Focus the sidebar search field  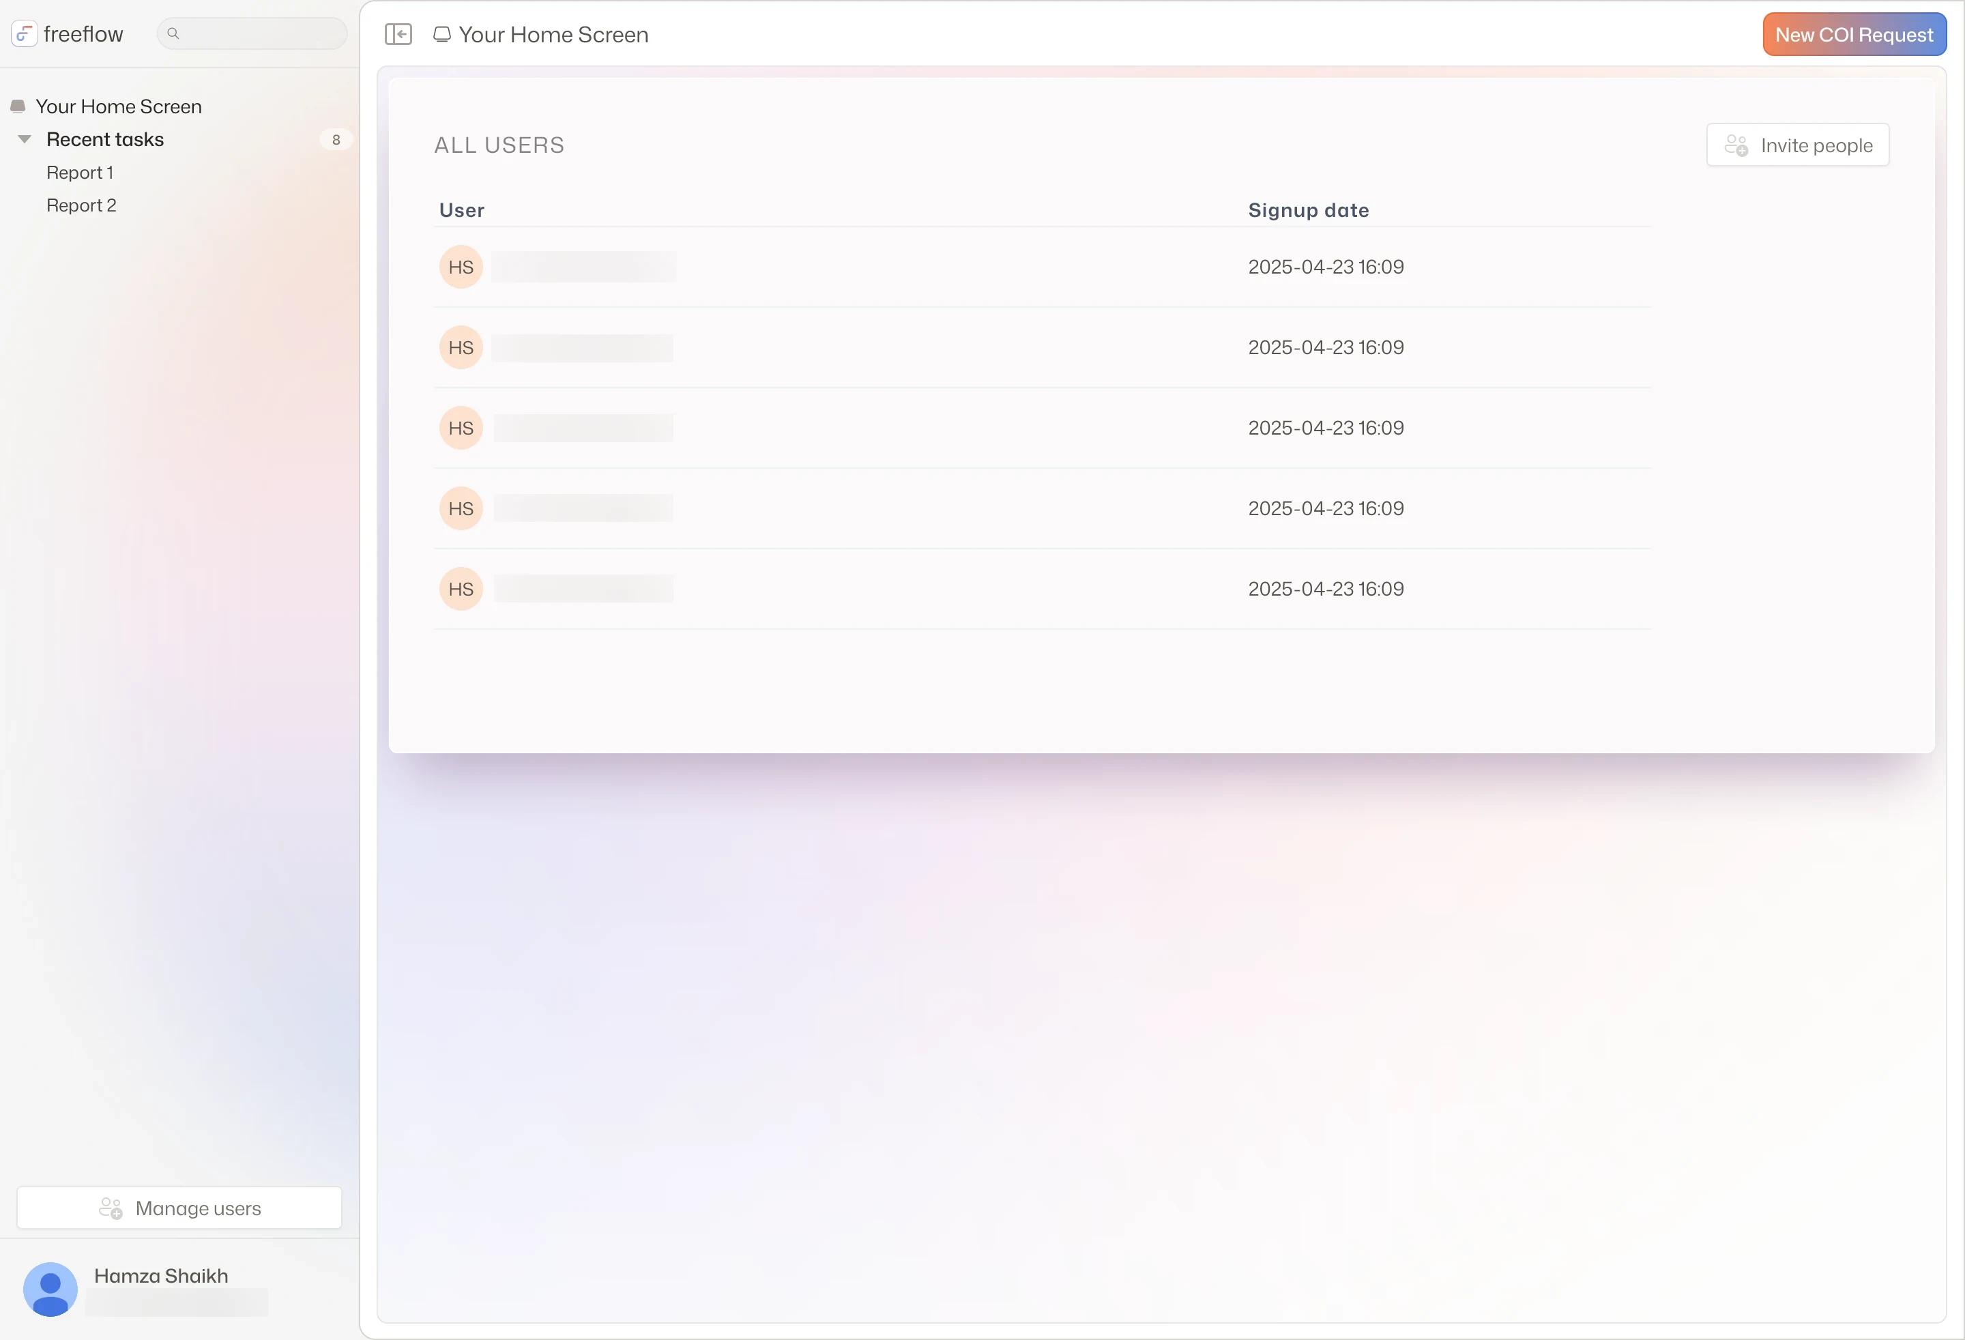pos(252,34)
